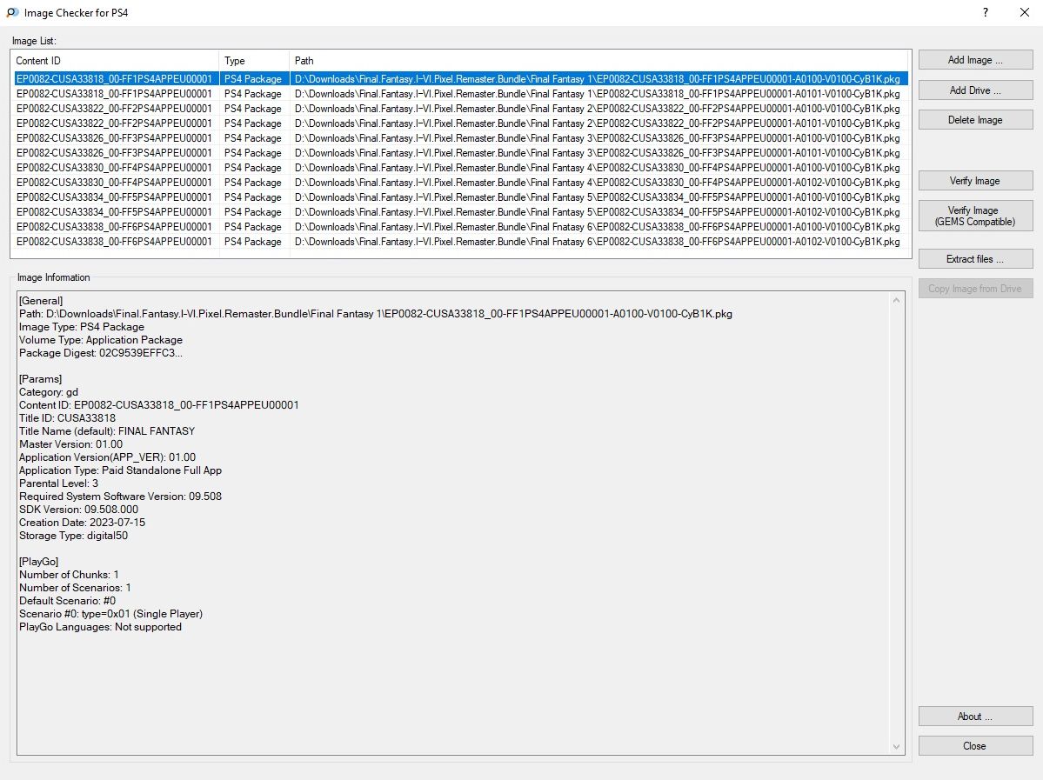
Task: Click the Parental Level: 3 line
Action: (x=58, y=483)
